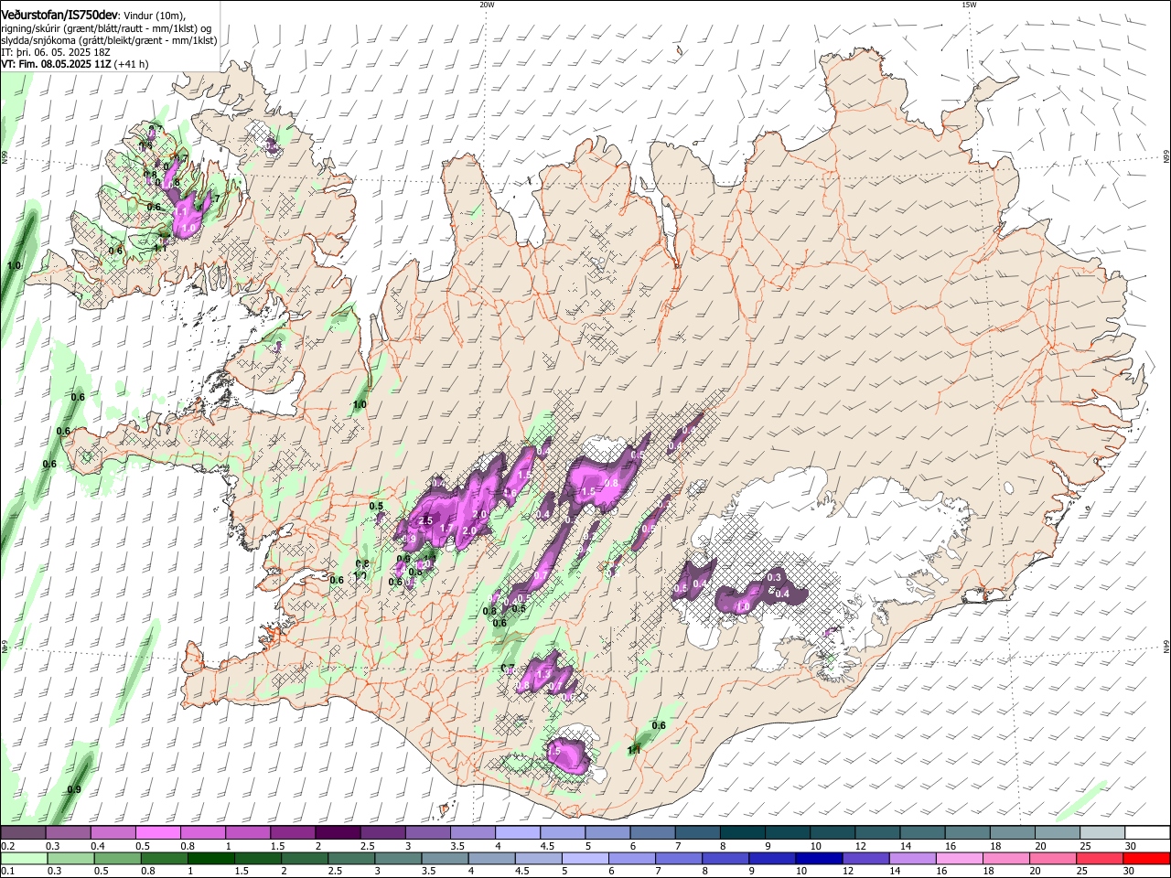Click the '4.5' label under the lower legend row
Viewport: 1171px width, 878px height.
tap(522, 871)
